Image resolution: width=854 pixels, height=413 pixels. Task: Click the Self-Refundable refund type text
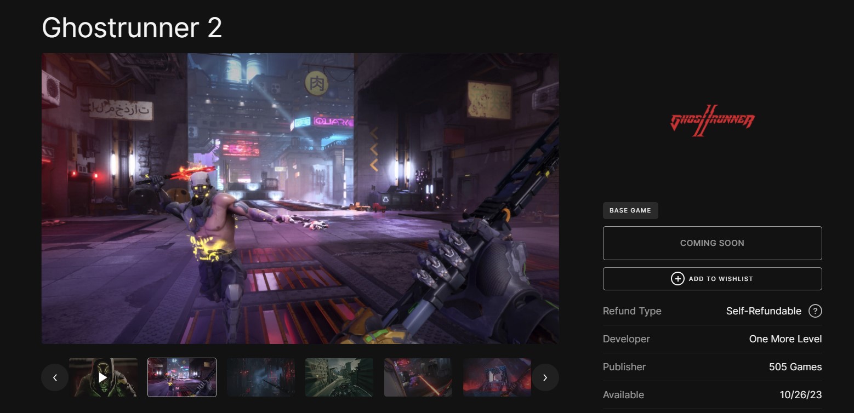tap(763, 311)
